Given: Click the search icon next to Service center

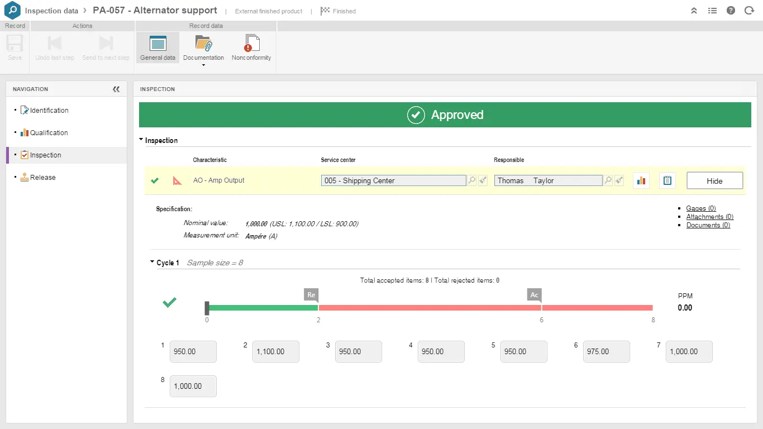Looking at the screenshot, I should 472,180.
